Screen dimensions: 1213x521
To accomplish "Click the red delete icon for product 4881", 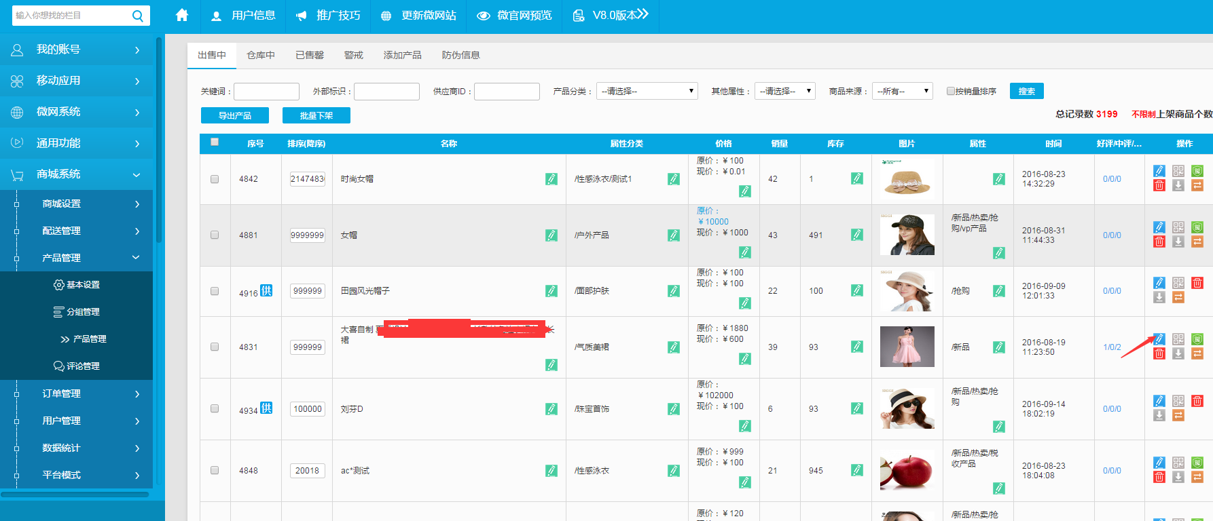I will [1159, 242].
